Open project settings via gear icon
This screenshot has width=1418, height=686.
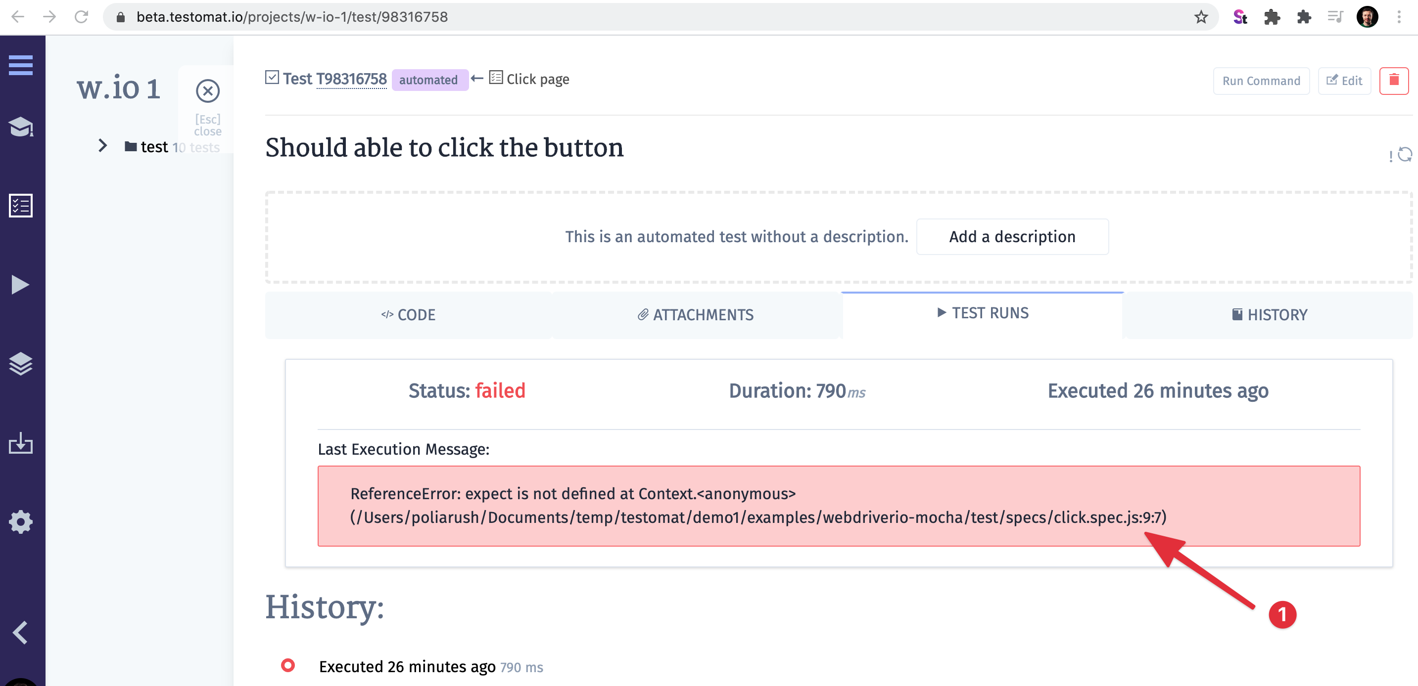21,521
